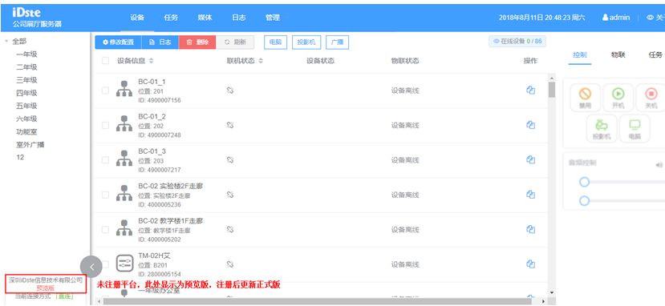Open the 任务 top menu

pyautogui.click(x=171, y=18)
